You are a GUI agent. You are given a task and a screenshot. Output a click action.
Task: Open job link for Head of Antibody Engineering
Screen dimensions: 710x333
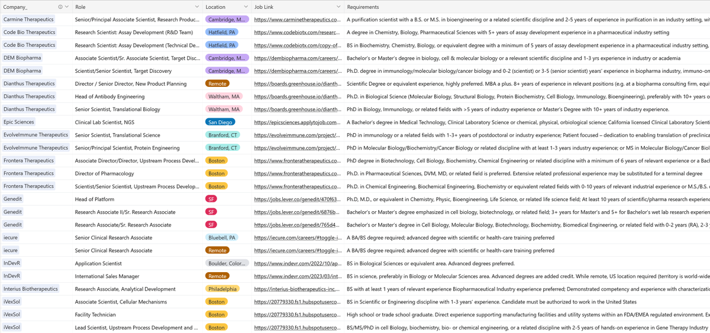(298, 96)
